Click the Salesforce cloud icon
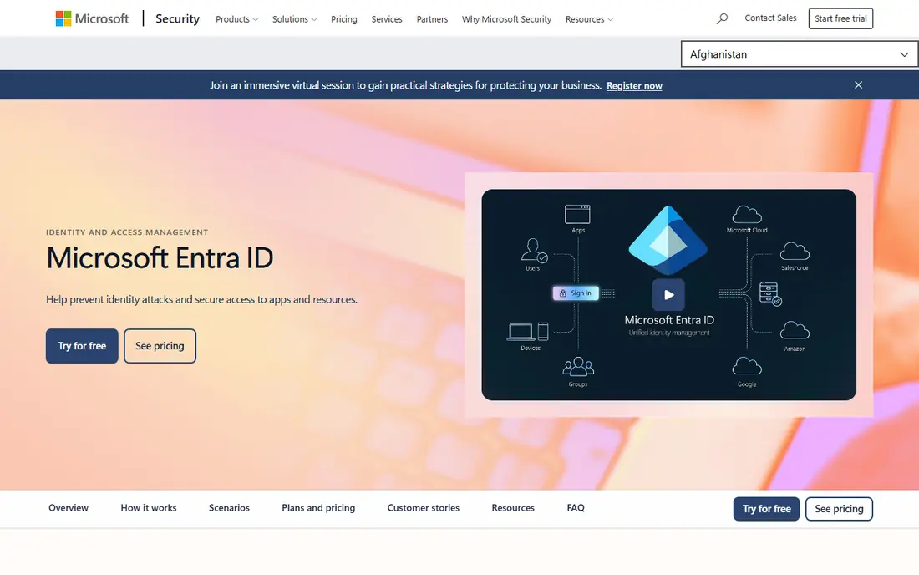Image resolution: width=919 pixels, height=575 pixels. [x=795, y=252]
